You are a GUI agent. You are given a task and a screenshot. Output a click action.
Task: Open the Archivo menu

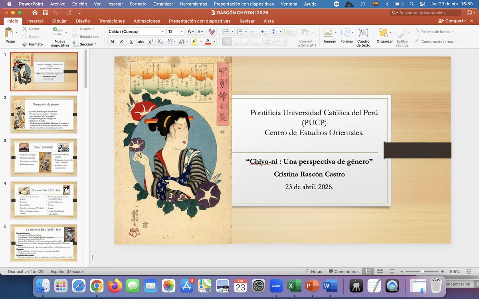point(57,4)
